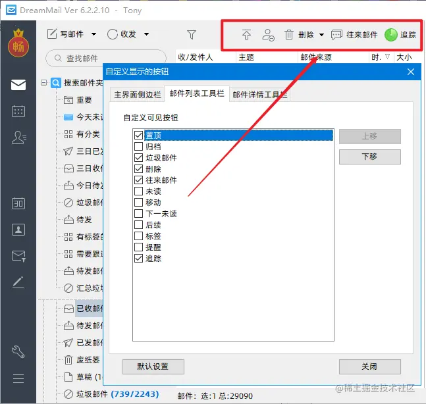426x404 pixels.
Task: Open the 写邮件 dropdown arrow
Action: (x=93, y=34)
